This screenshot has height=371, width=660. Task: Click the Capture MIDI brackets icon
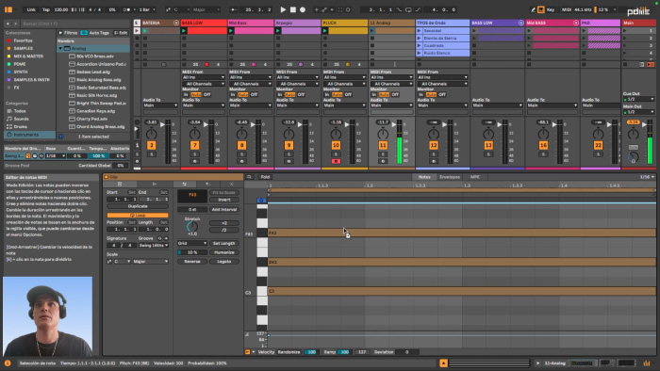click(x=340, y=9)
